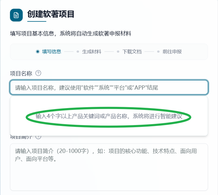Focus the 项目名称 input field
This screenshot has width=218, height=195.
click(109, 88)
